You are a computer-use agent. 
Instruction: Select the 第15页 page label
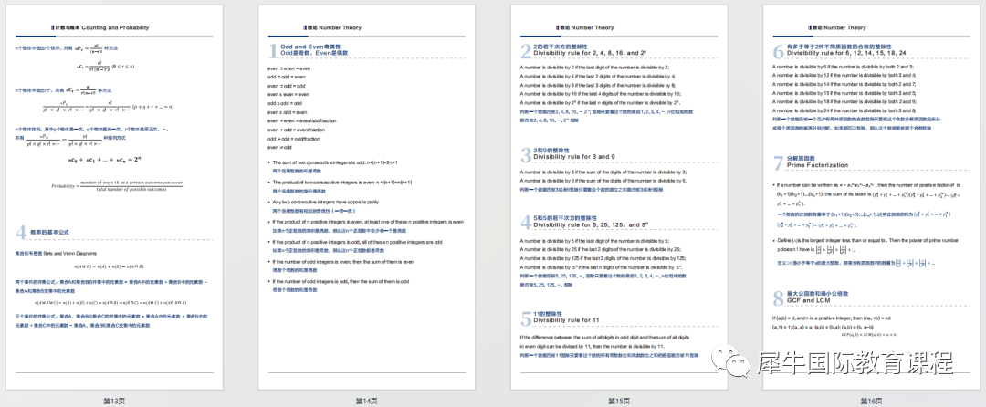(x=619, y=400)
